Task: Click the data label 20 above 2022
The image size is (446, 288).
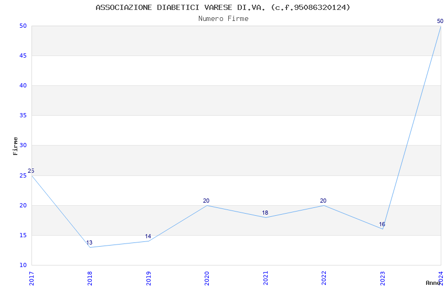Action: 323,201
